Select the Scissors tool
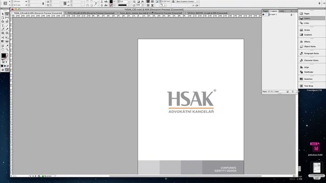The height and width of the screenshot is (183, 326). (x=3, y=38)
